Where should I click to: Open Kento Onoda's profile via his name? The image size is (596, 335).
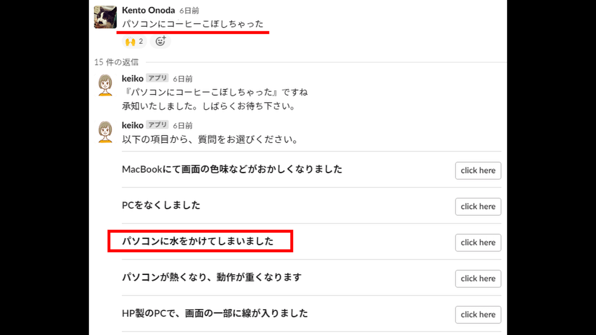tap(148, 10)
